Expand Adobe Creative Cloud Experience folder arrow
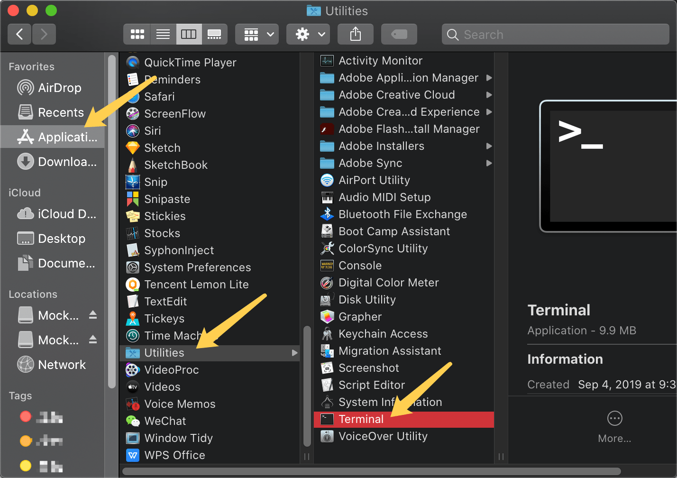The image size is (677, 478). point(489,112)
